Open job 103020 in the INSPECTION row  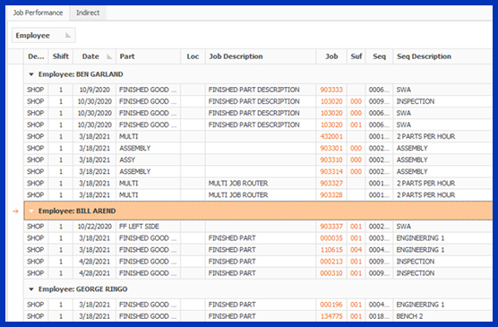pyautogui.click(x=331, y=102)
